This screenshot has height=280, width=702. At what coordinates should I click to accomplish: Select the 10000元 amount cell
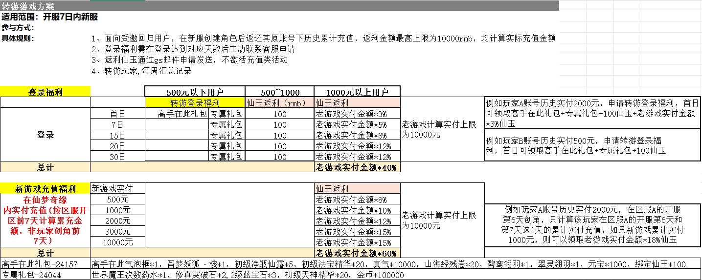pyautogui.click(x=118, y=242)
